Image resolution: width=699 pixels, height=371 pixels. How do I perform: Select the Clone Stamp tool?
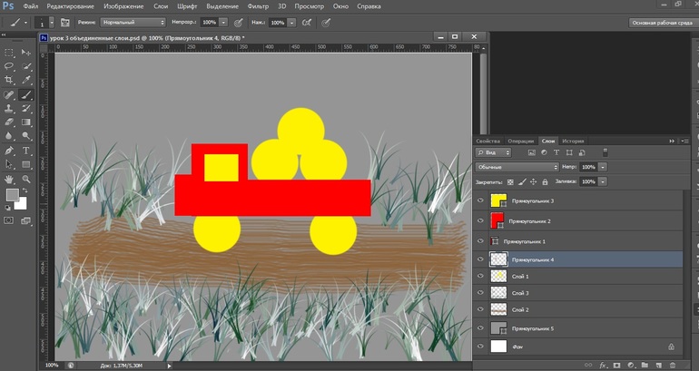(9, 108)
